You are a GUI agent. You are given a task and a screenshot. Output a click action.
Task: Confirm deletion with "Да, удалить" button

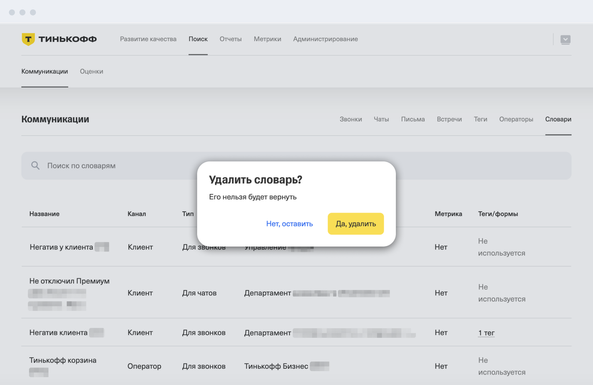tap(356, 224)
